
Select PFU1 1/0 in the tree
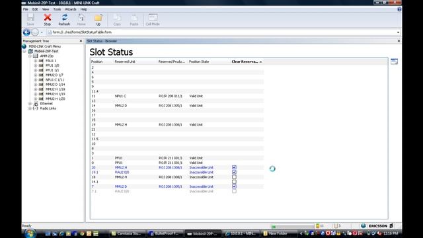tap(52, 65)
